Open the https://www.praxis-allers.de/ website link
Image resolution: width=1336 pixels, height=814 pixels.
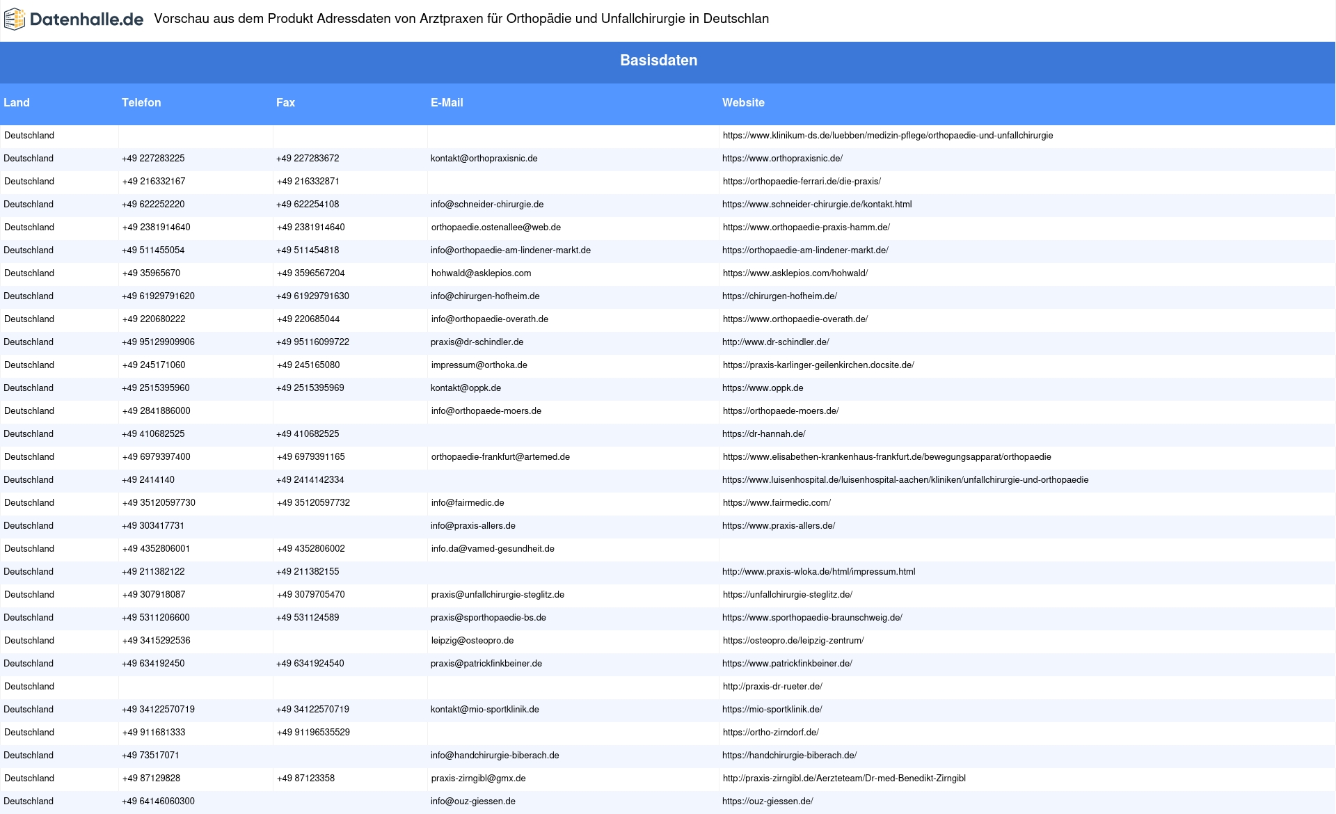[x=779, y=526]
